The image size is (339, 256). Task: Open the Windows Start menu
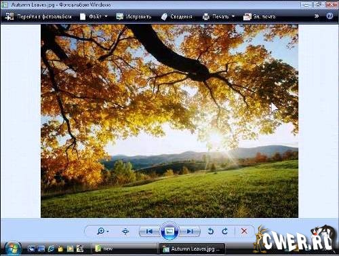coord(13,249)
